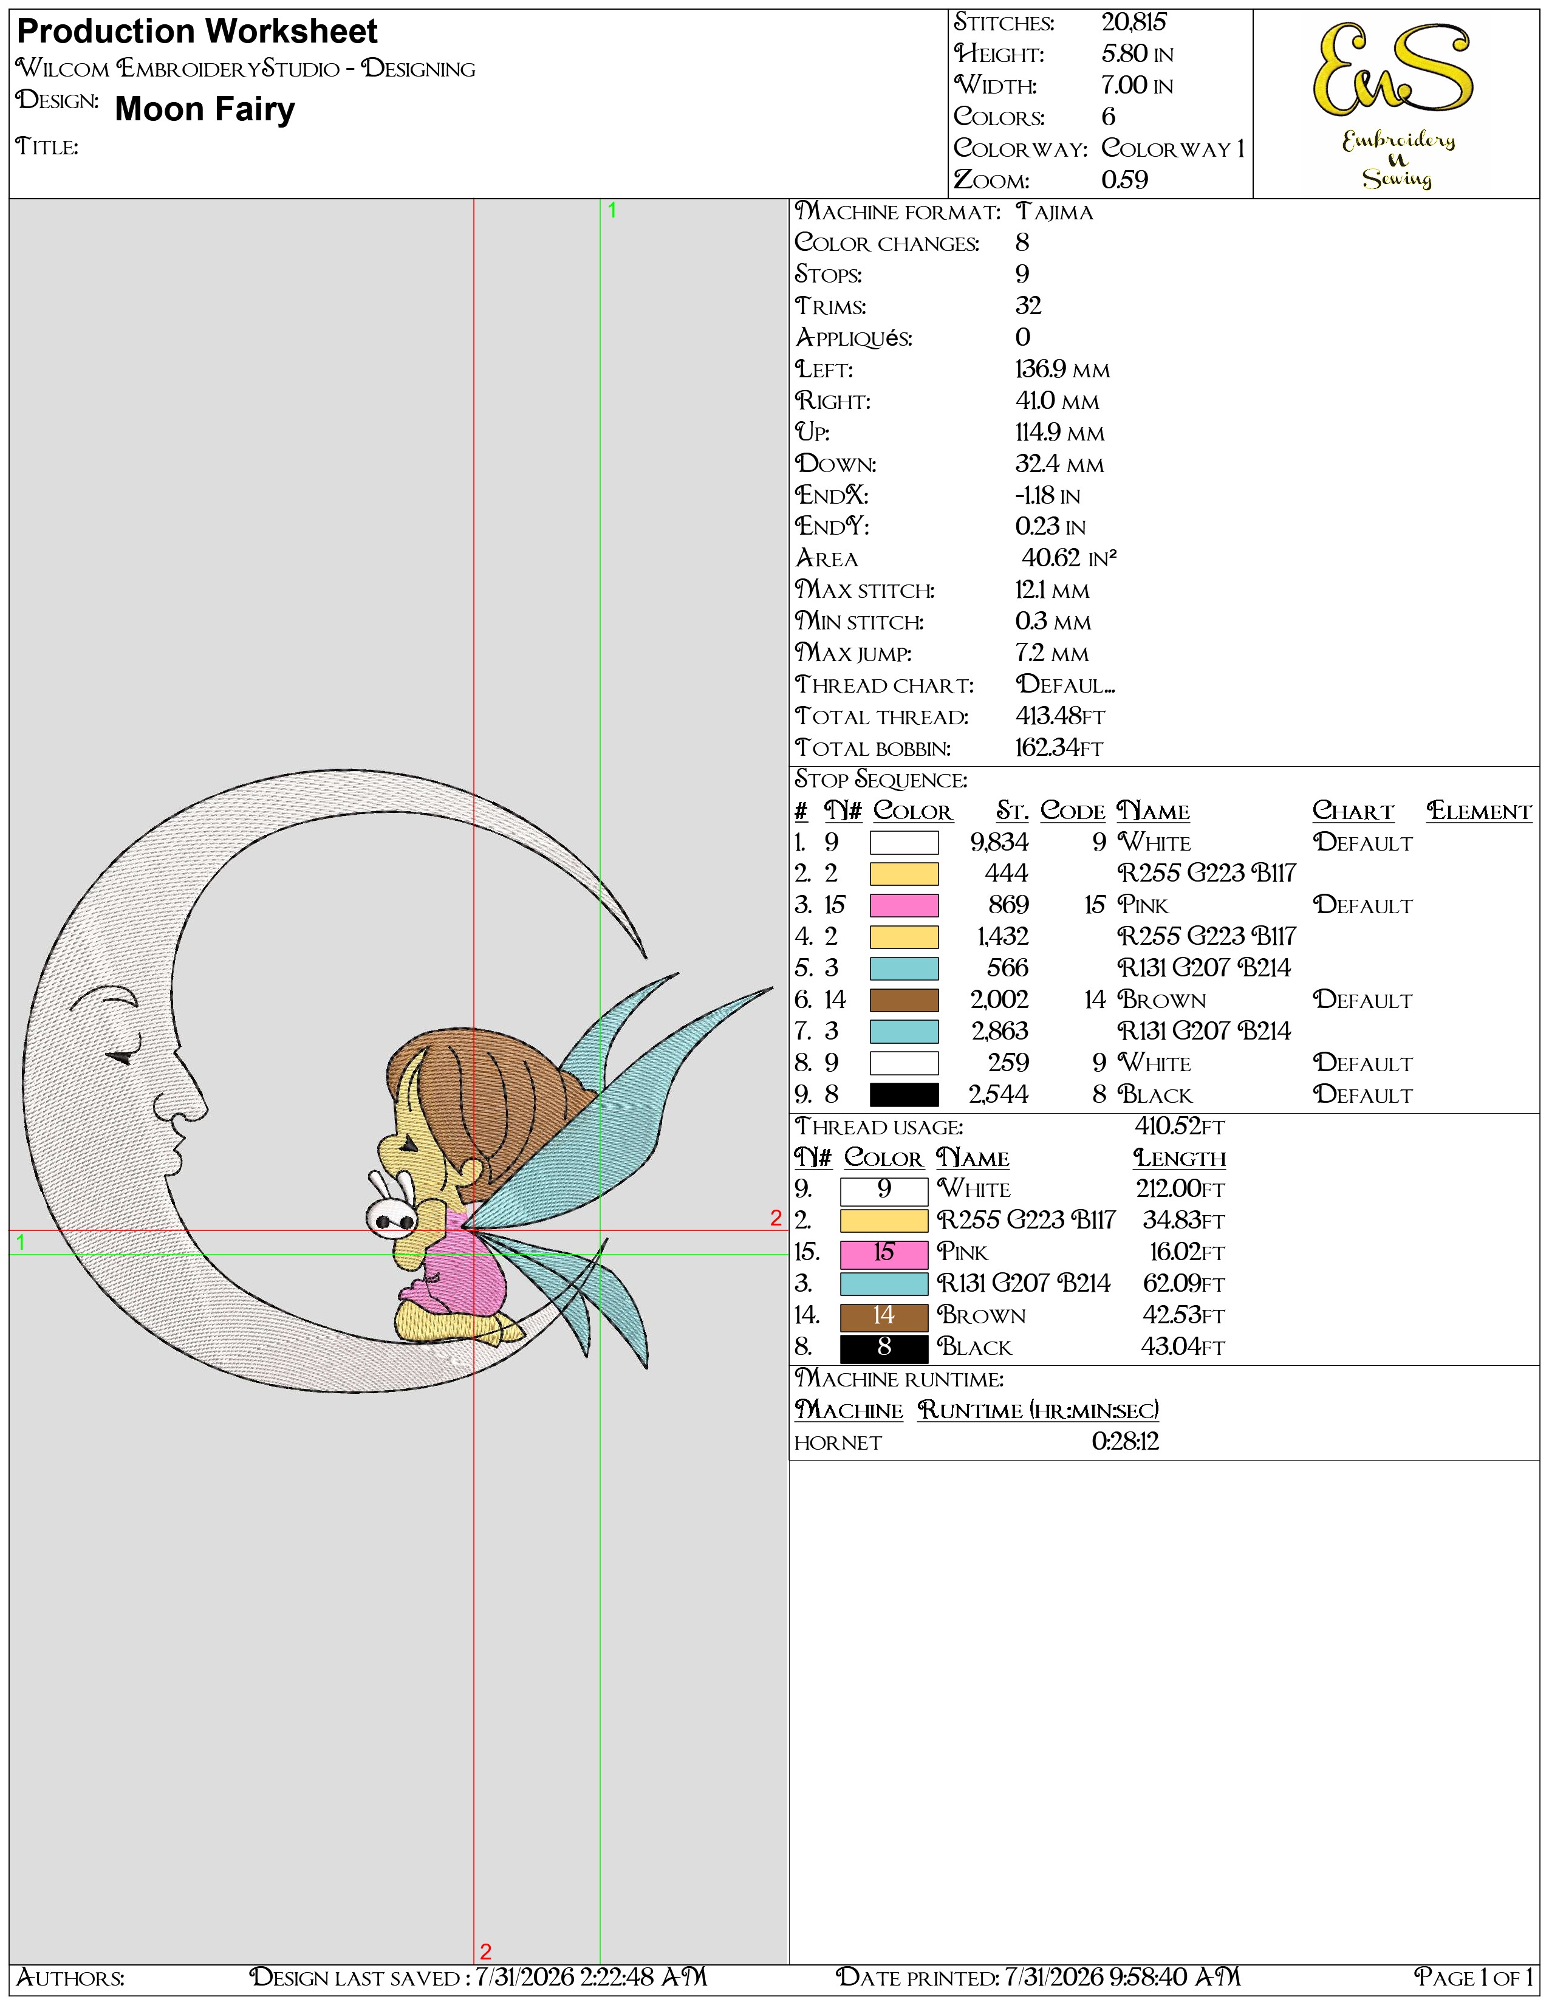Select black swatch in stop 9

[x=904, y=1094]
